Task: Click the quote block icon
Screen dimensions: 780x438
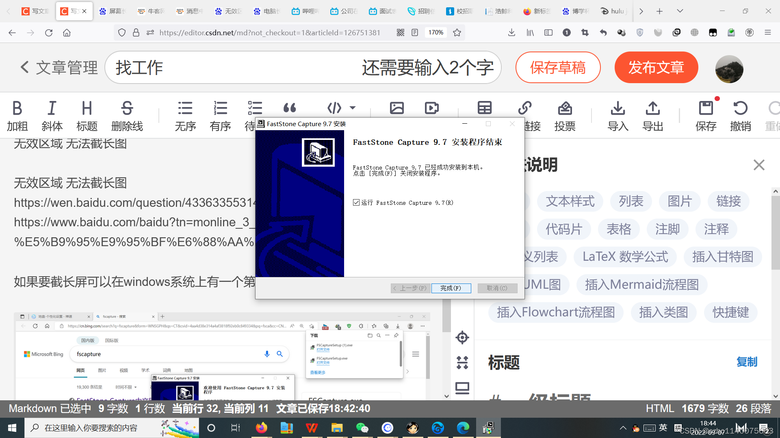Action: click(290, 108)
